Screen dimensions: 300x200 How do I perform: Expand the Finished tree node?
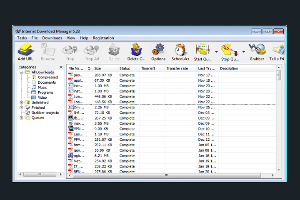pyautogui.click(x=21, y=108)
